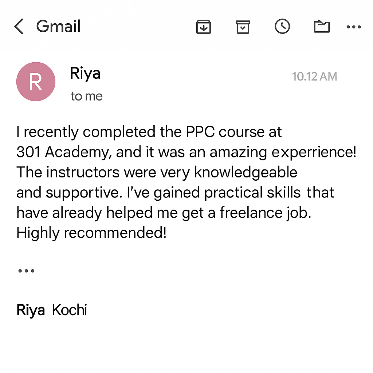
Task: Move the email using the folder icon
Action: (x=322, y=27)
